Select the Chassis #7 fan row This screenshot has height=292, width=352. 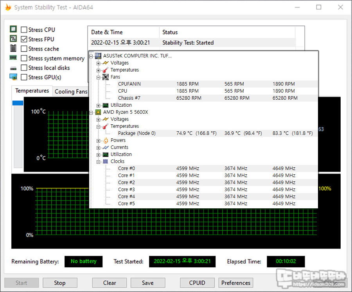click(217, 98)
